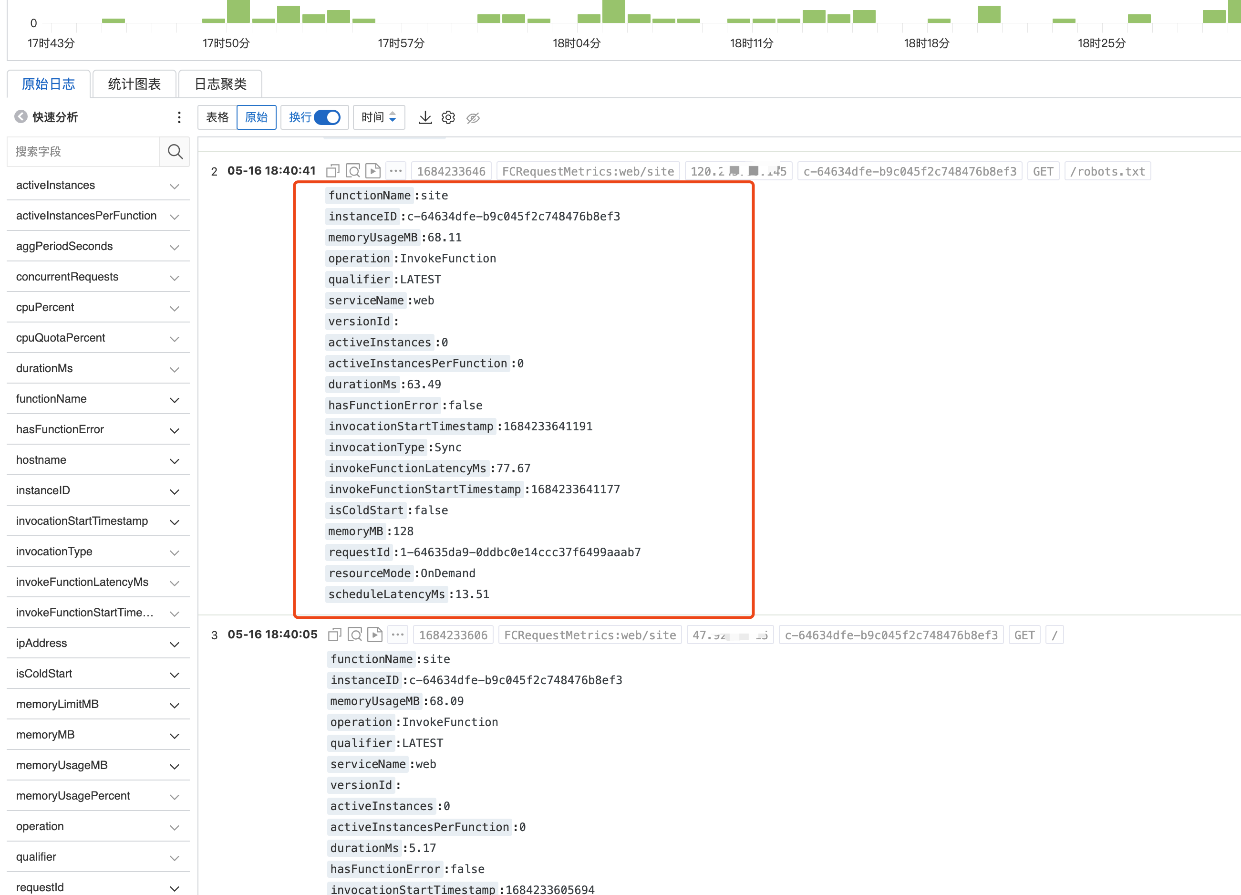Click the histogram bar near 18时04分

point(589,19)
